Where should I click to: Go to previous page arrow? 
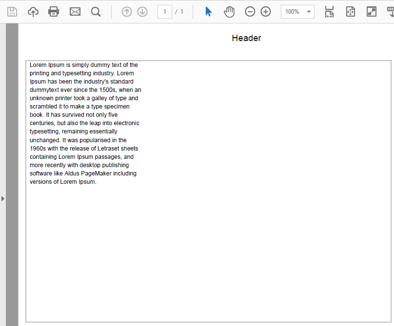127,12
